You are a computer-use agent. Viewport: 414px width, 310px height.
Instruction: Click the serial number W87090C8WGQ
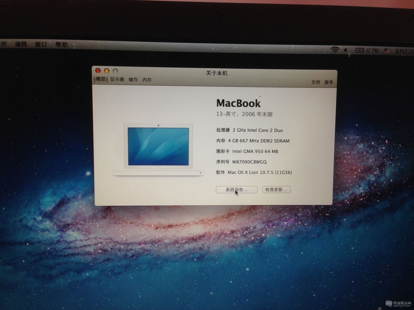point(249,162)
